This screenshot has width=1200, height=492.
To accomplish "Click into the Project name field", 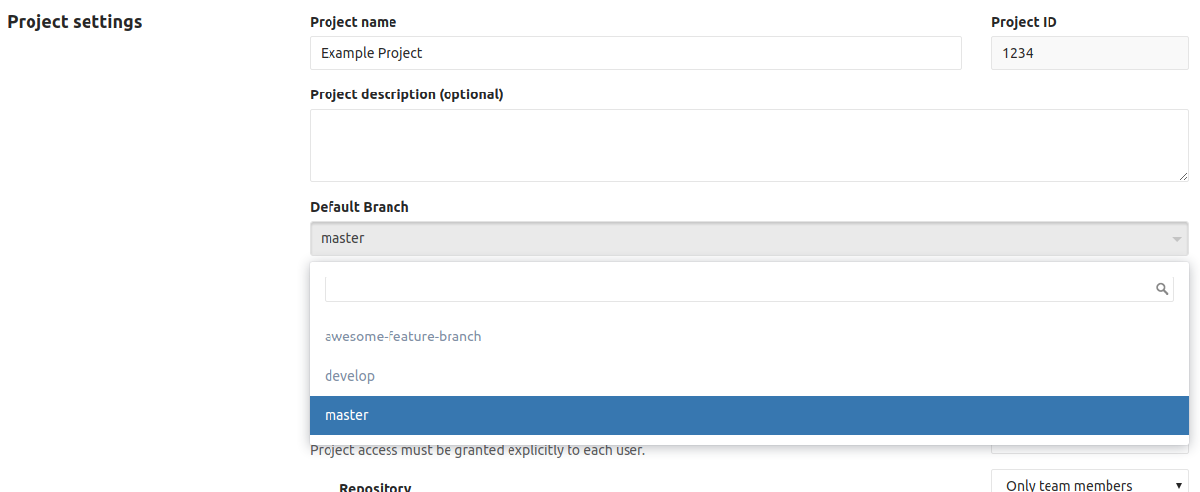I will point(635,53).
